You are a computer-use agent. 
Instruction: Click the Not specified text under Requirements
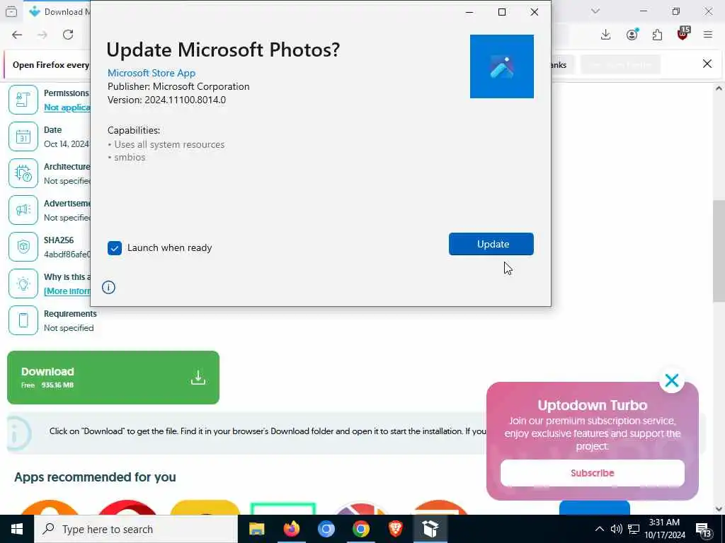(69, 328)
